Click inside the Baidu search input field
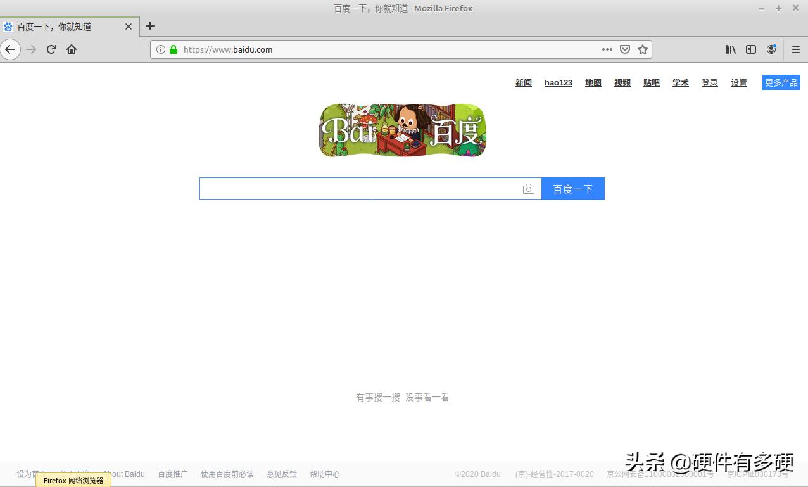The height and width of the screenshot is (487, 808). click(x=361, y=188)
